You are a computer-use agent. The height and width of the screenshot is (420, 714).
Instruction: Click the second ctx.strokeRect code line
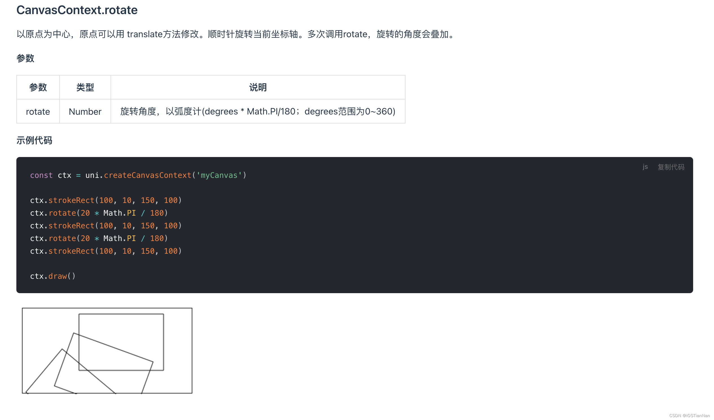pos(106,226)
